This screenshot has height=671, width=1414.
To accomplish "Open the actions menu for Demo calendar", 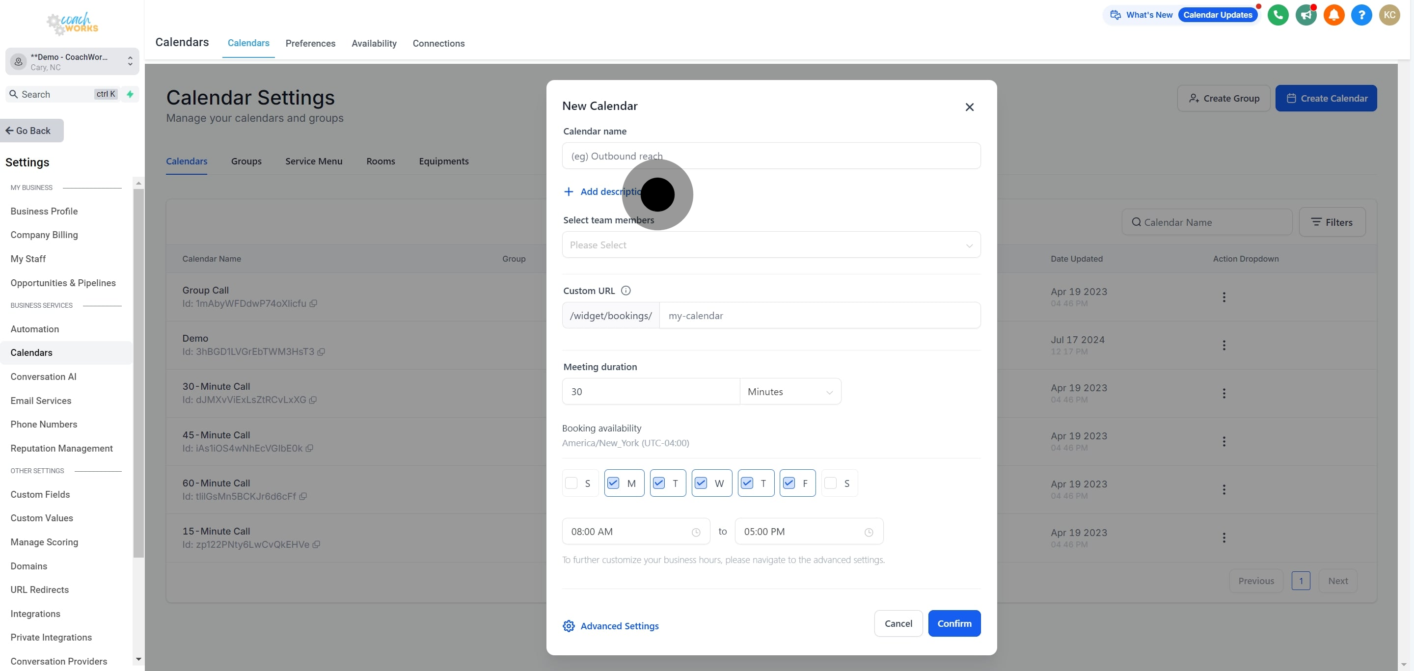I will pyautogui.click(x=1224, y=345).
